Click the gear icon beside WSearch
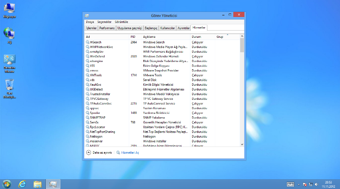The height and width of the screenshot is (189, 340). [88, 42]
